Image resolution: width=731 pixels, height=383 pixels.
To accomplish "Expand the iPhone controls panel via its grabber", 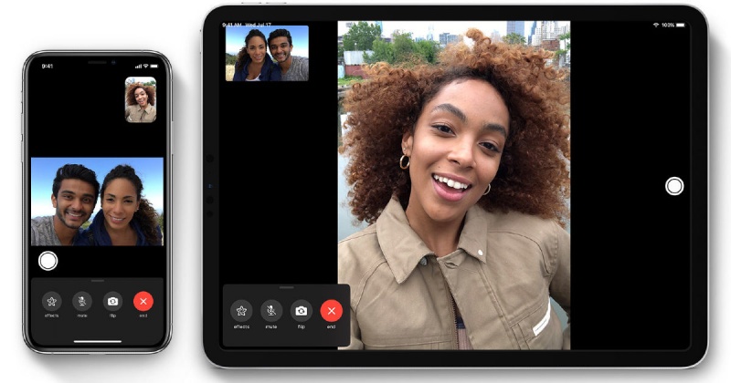I will [x=97, y=281].
